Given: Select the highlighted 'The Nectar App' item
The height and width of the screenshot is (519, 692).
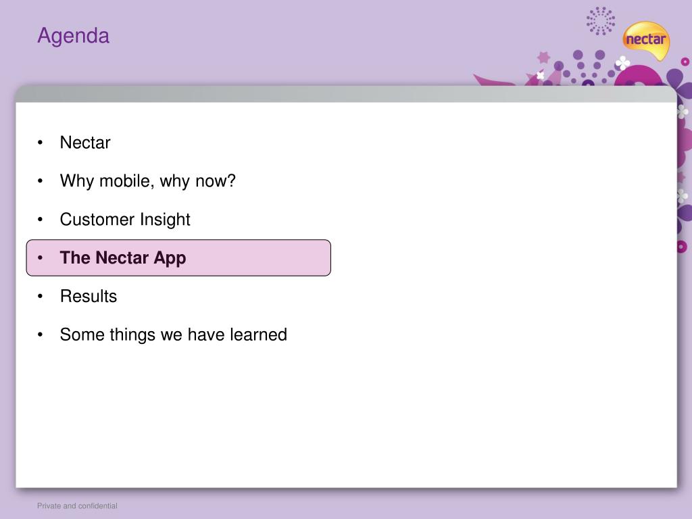Looking at the screenshot, I should [178, 257].
